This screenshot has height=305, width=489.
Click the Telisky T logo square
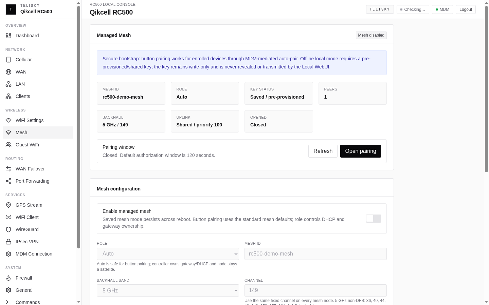11,9
